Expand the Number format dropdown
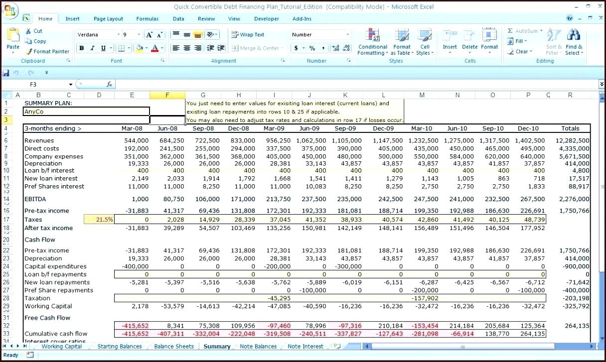Image resolution: width=606 pixels, height=362 pixels. click(x=347, y=35)
